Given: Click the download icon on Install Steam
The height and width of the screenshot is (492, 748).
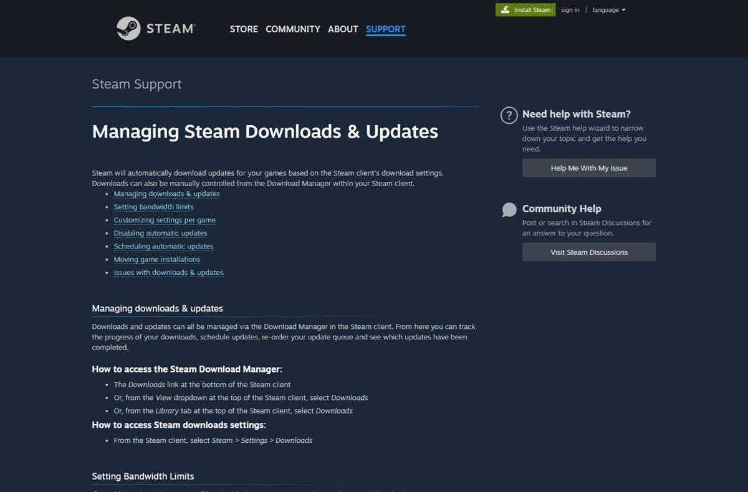Looking at the screenshot, I should [505, 10].
